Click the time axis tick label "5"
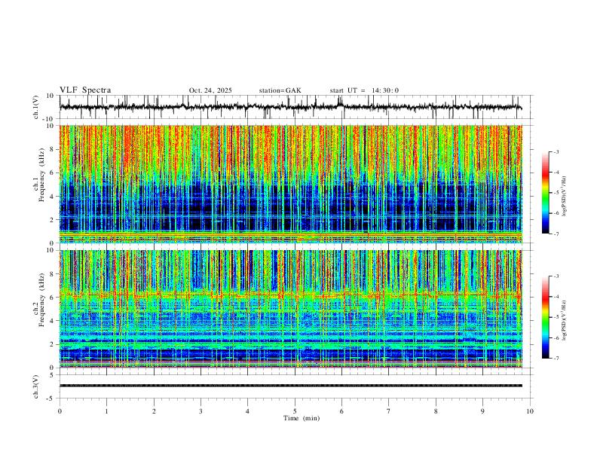The height and width of the screenshot is (461, 597). tap(295, 411)
